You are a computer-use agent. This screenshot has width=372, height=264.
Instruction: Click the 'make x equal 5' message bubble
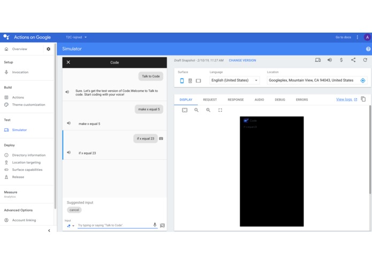point(149,109)
